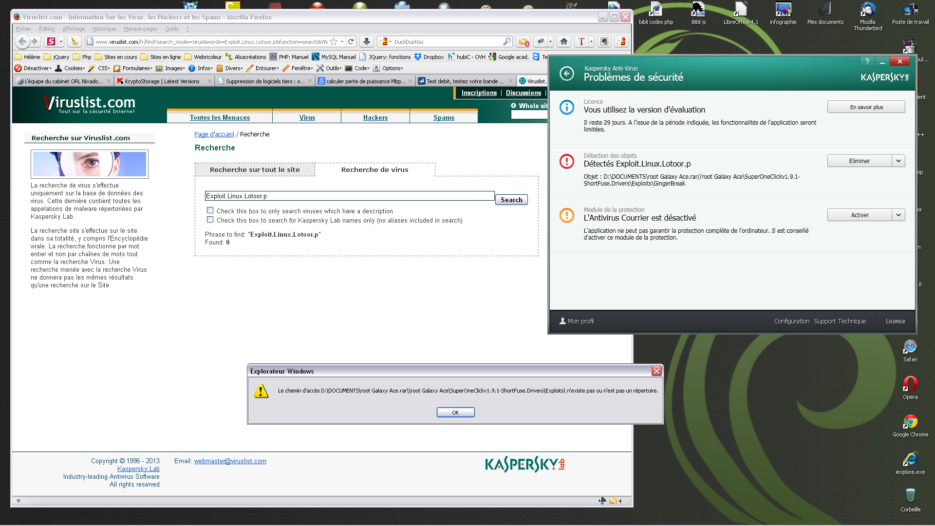935x526 pixels.
Task: Click the eye search thumbnail image
Action: pos(90,164)
